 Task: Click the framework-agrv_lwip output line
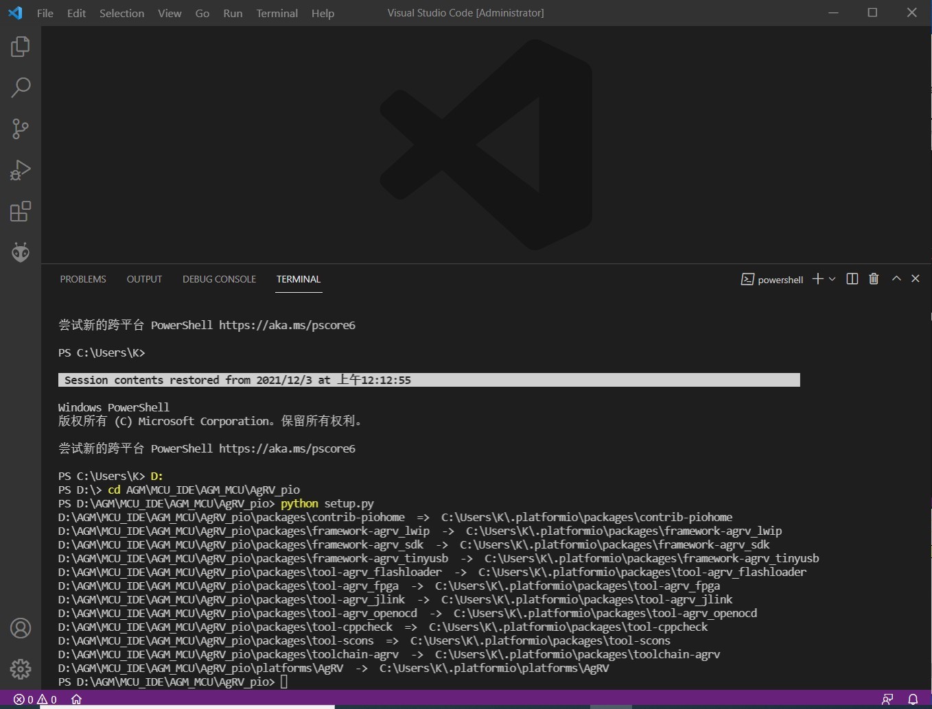[420, 531]
